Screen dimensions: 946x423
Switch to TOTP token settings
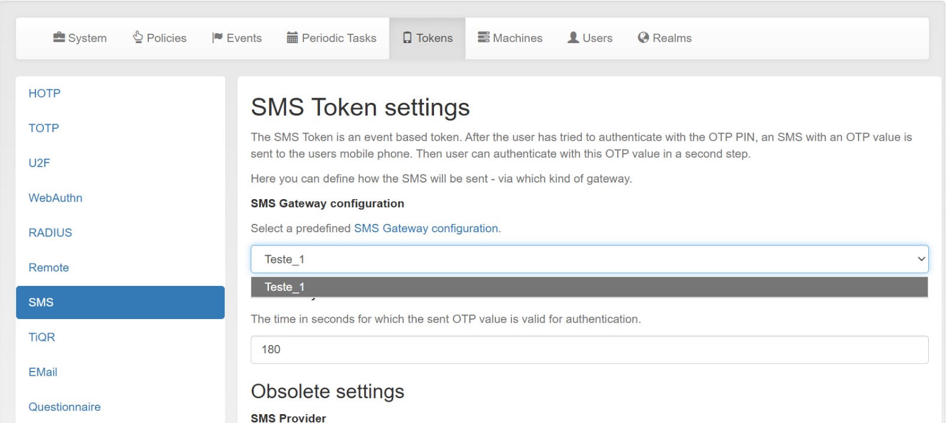[44, 128]
